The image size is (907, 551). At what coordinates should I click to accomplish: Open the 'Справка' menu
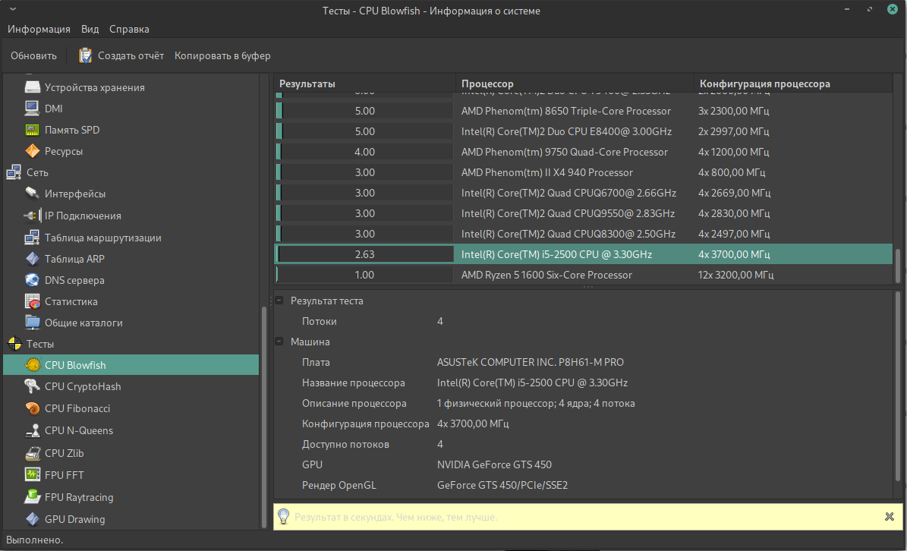(129, 29)
